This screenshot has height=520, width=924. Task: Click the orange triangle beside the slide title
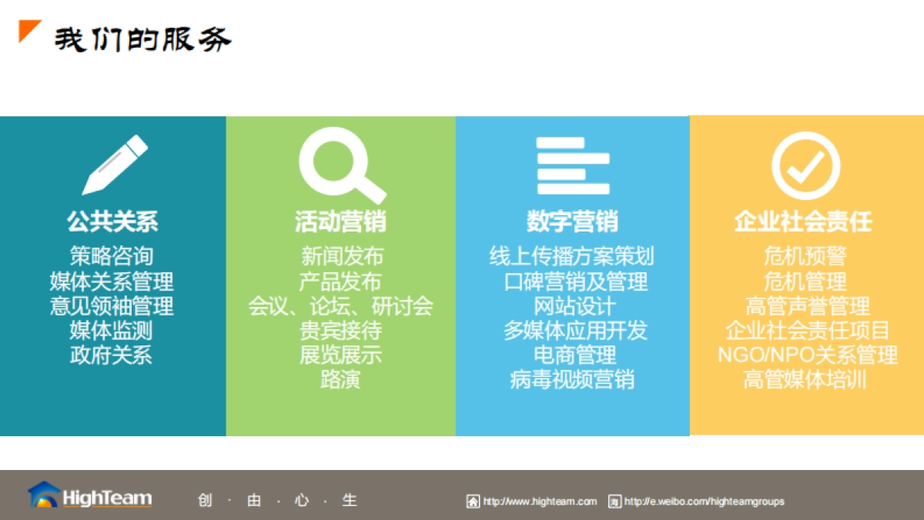coord(27,34)
